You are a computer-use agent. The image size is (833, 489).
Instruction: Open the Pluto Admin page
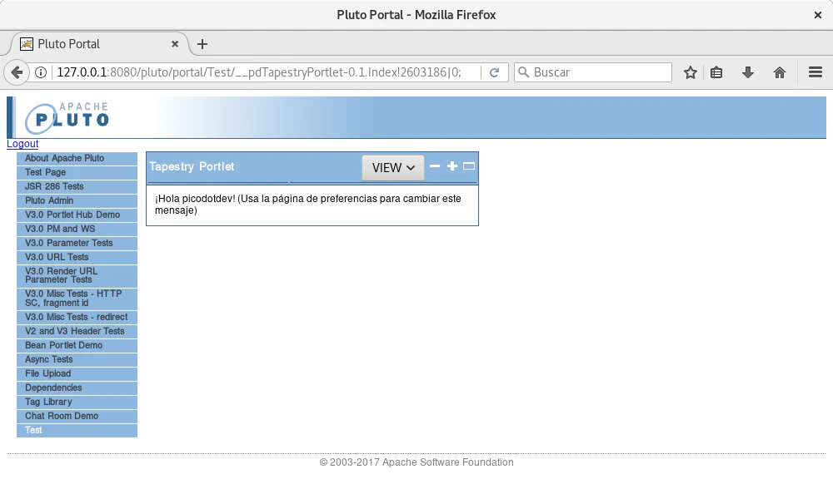click(49, 200)
